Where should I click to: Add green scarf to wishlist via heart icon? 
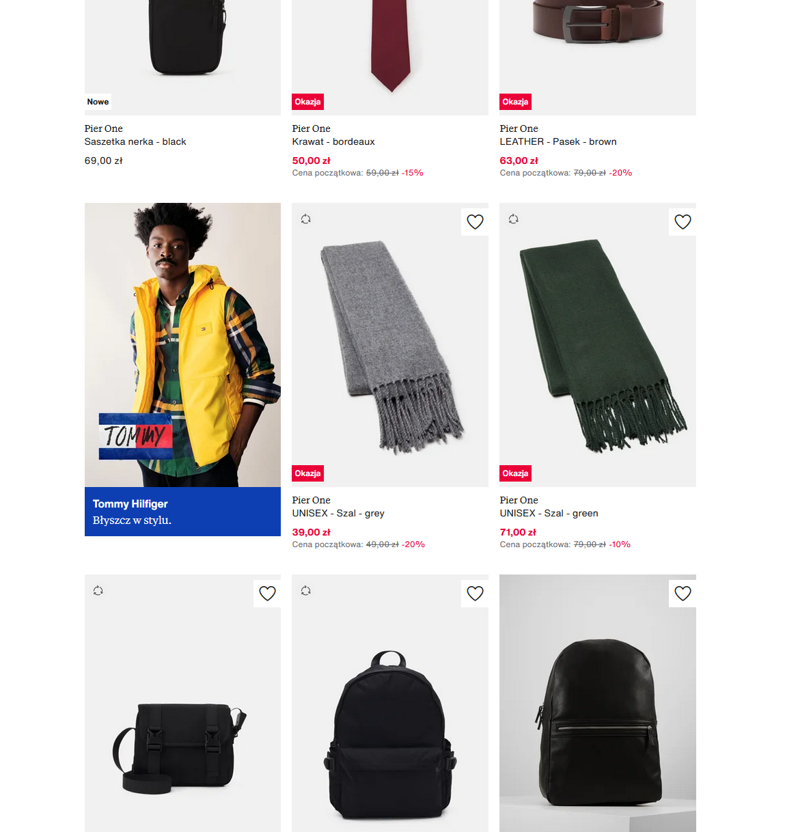[x=683, y=222]
